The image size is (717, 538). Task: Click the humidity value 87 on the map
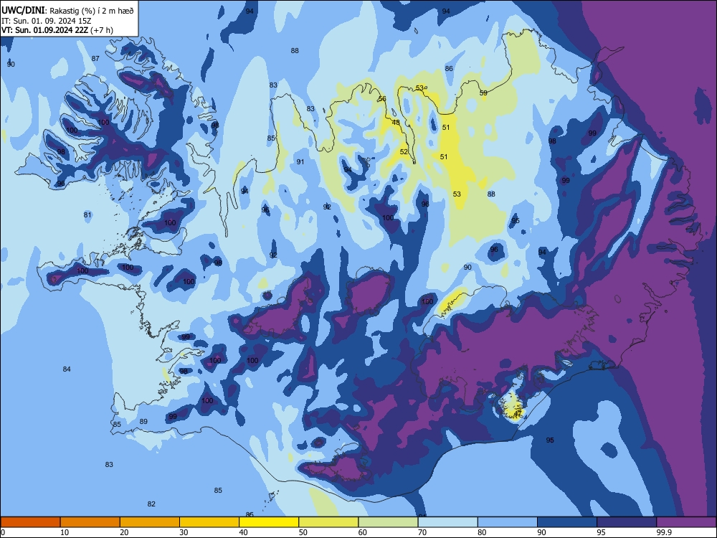click(x=95, y=59)
